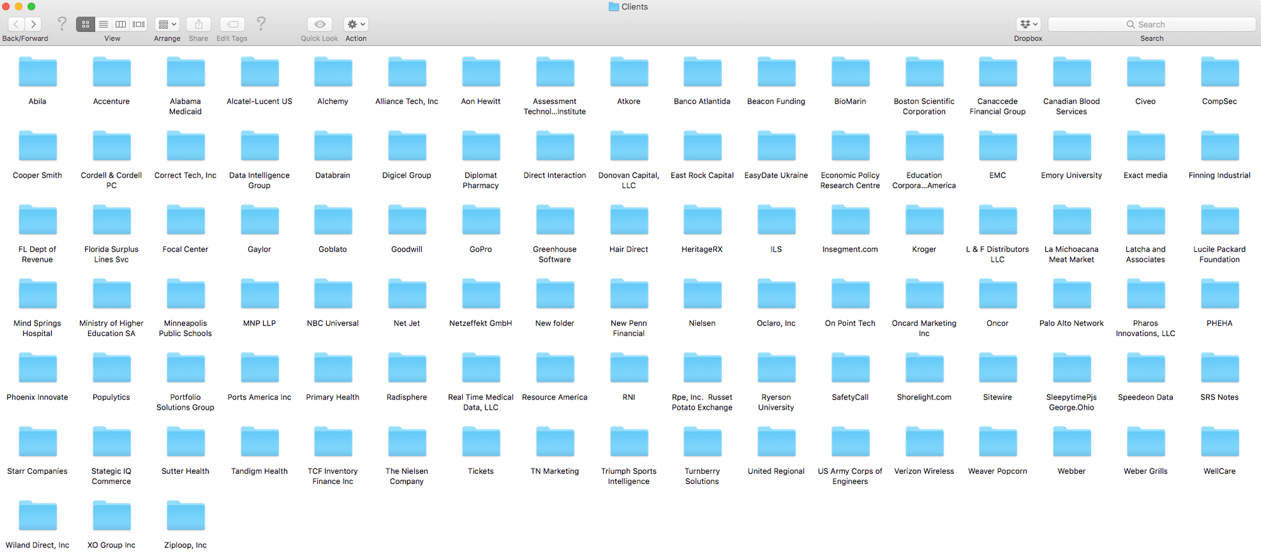1261x557 pixels.
Task: Select the folder named New folder
Action: click(555, 294)
